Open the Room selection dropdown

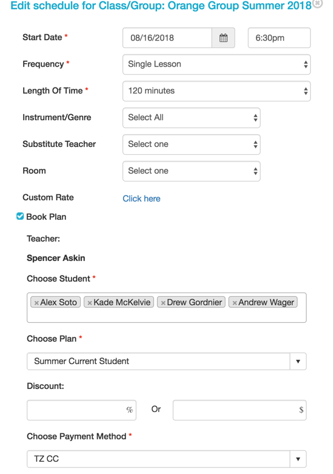(x=192, y=171)
